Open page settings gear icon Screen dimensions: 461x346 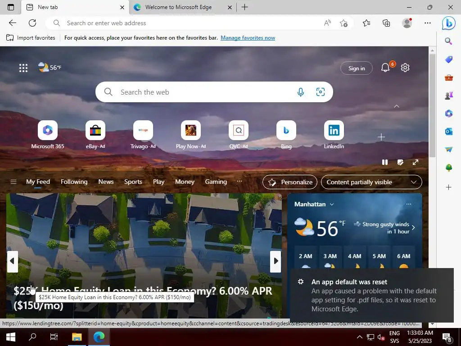point(405,68)
